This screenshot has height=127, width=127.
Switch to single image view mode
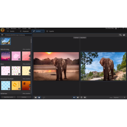point(36,97)
